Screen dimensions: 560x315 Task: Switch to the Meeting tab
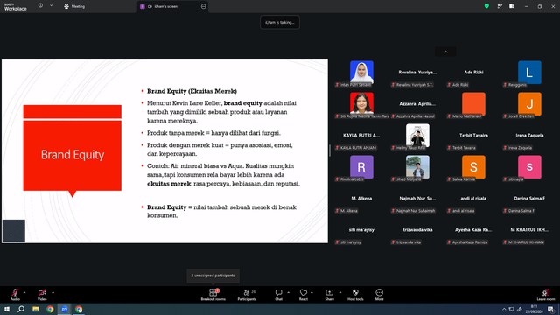[74, 6]
